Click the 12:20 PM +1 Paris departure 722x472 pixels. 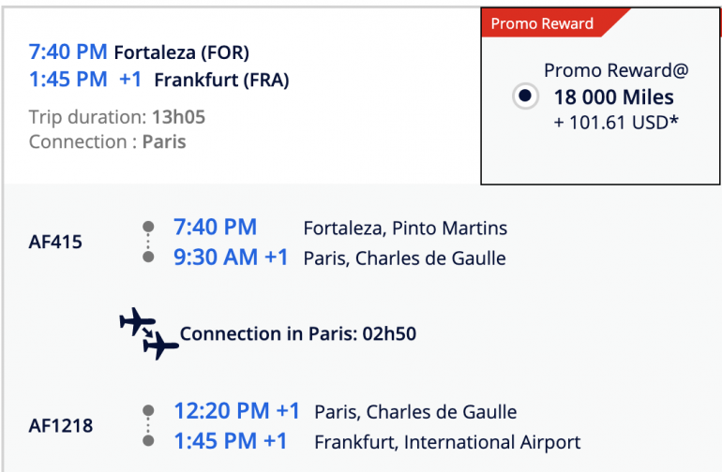(x=236, y=411)
